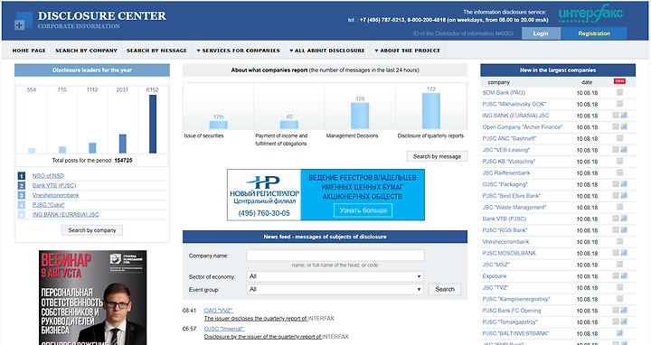Open ING BANK (EURASIA) JSC link in leaders list
Screen dimensions: 651x345
click(x=66, y=214)
